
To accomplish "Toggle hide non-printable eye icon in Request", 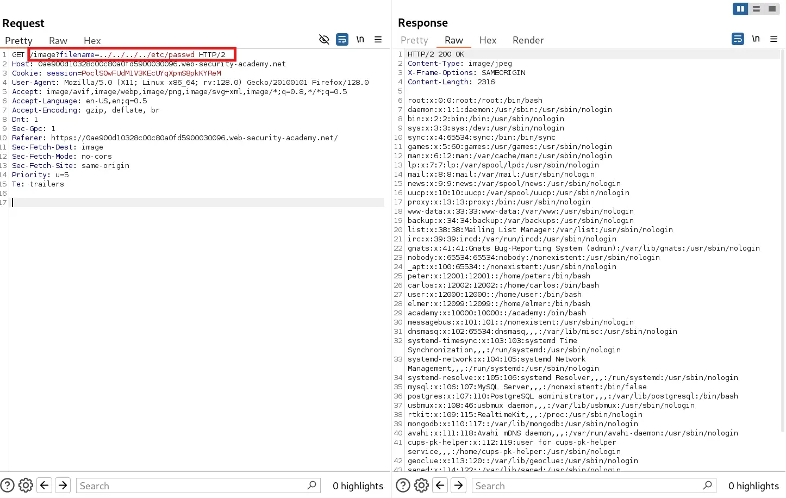I will point(324,39).
